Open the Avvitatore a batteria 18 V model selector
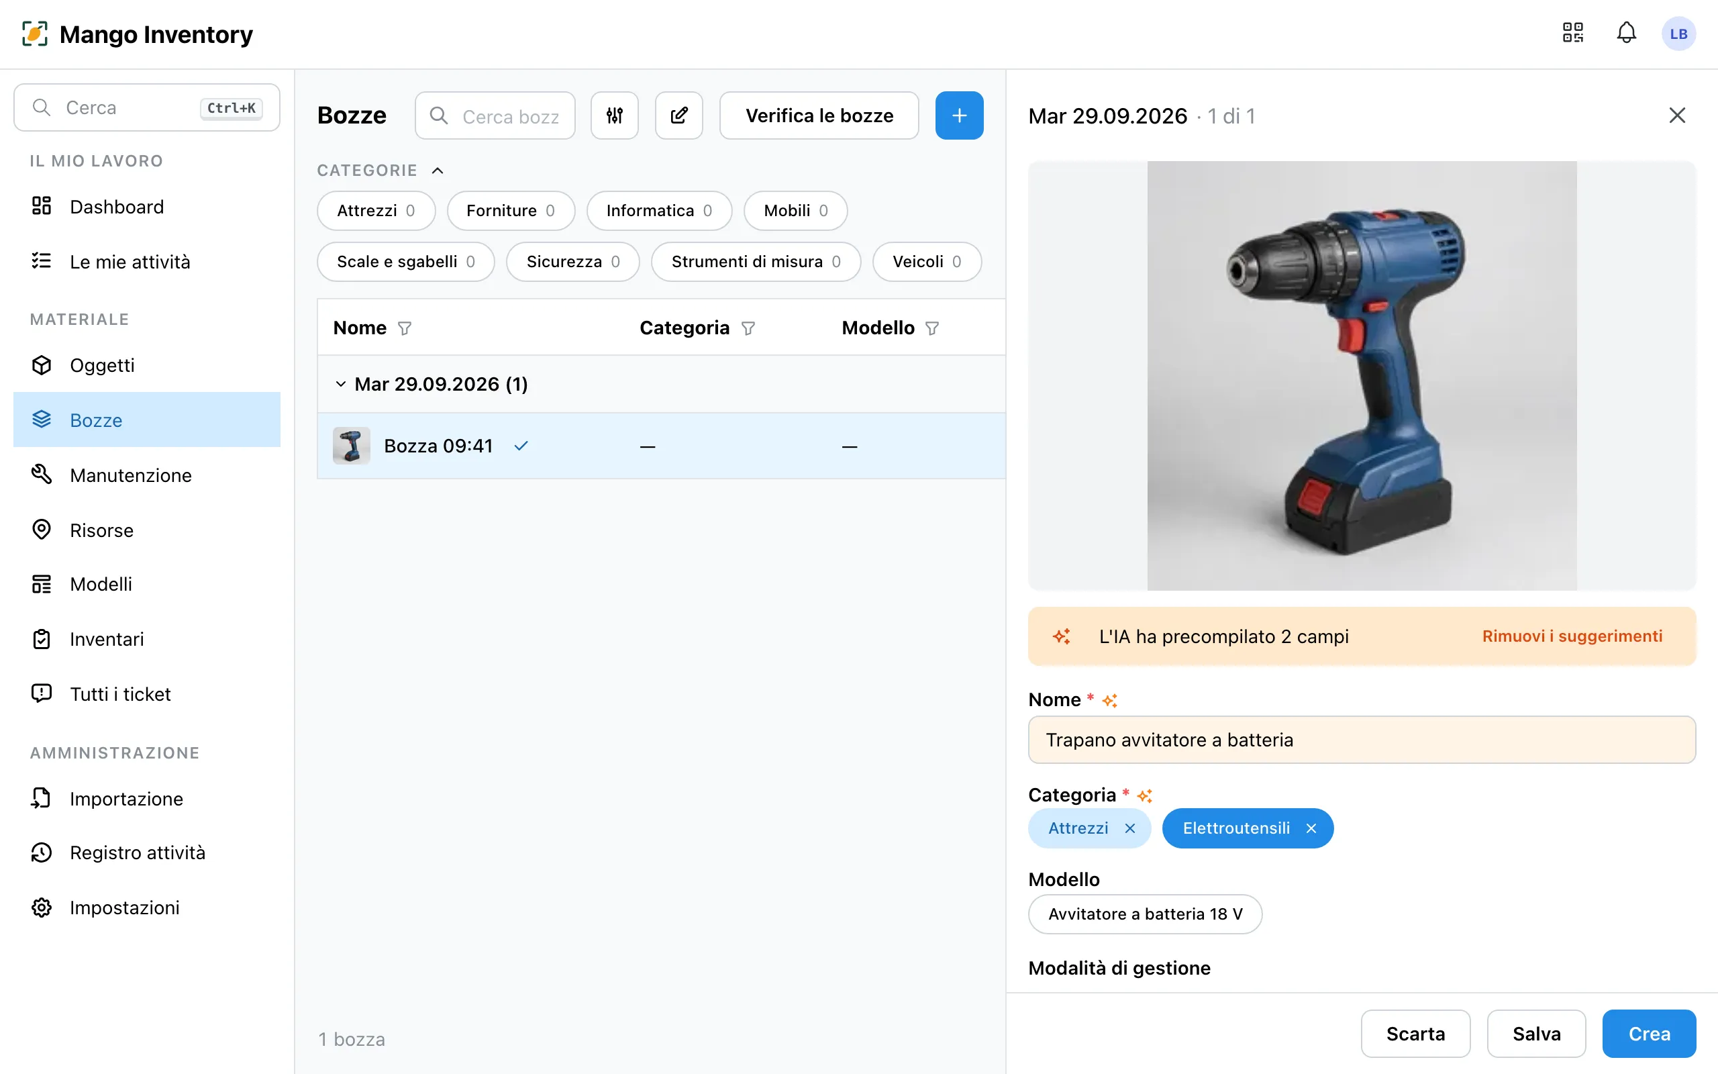Viewport: 1718px width, 1074px height. [1145, 914]
